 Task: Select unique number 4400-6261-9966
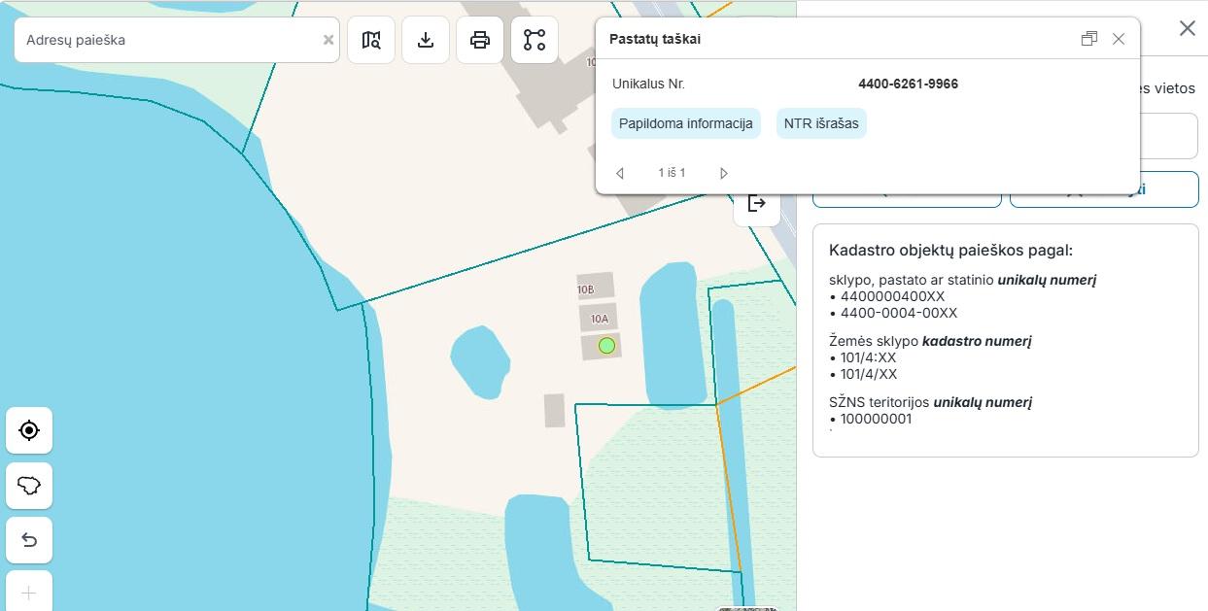click(x=908, y=84)
